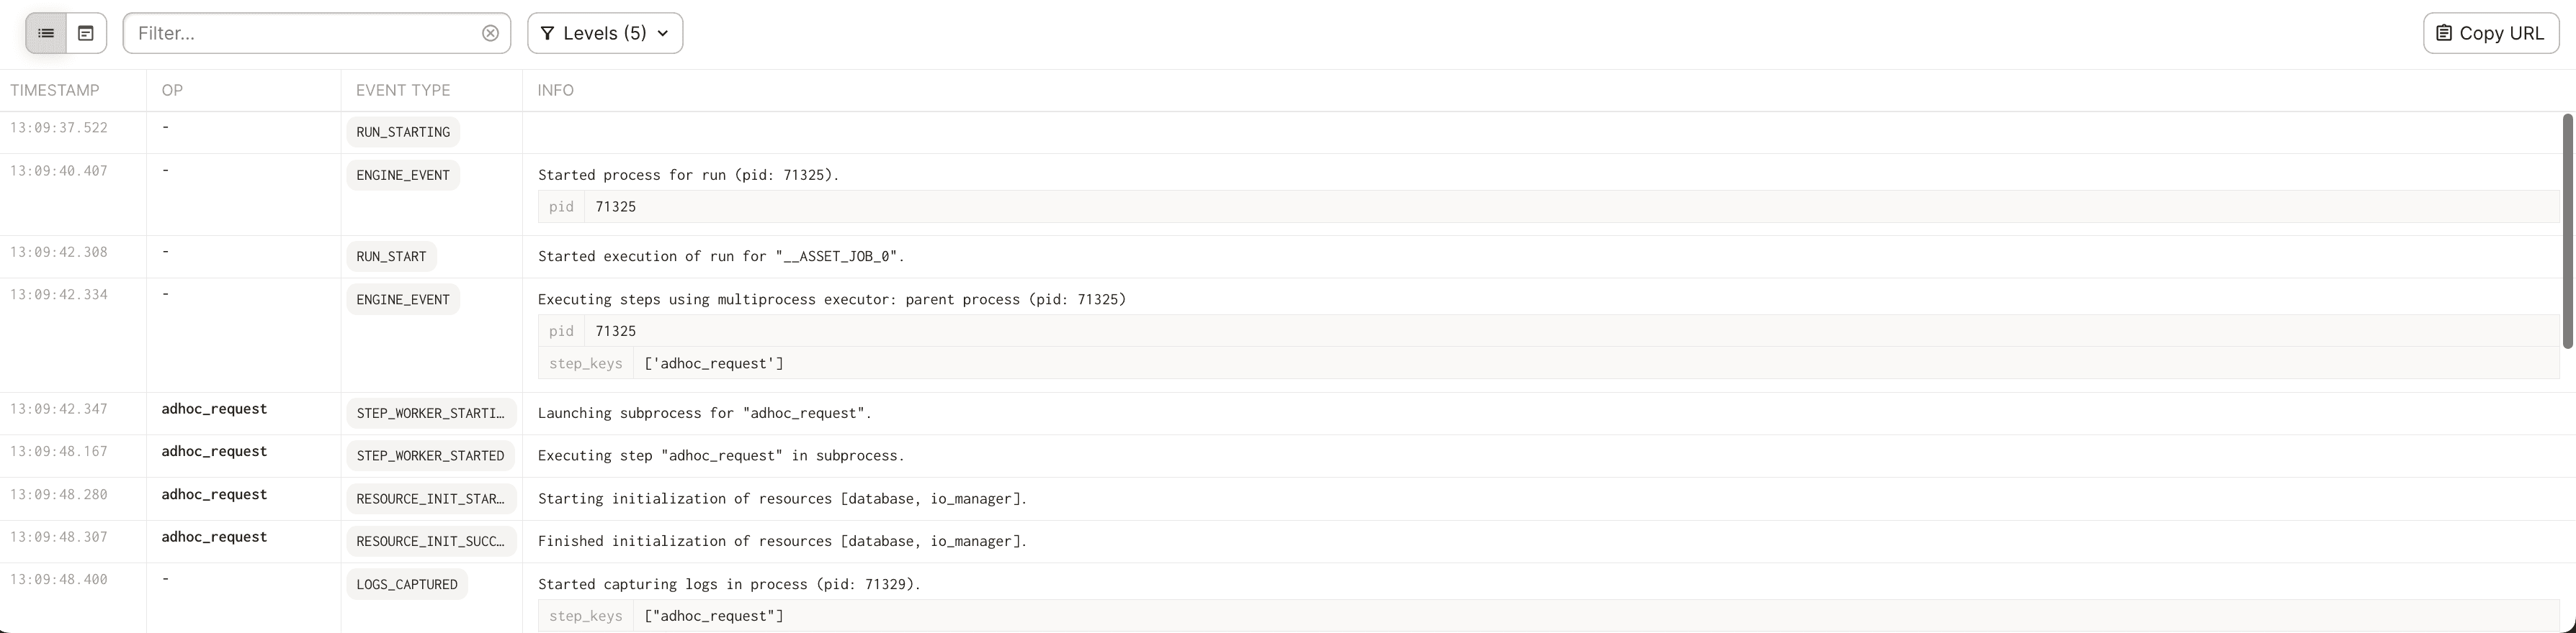Click the RESOURCE_INIT_SUCCESS event badge
This screenshot has height=633, width=2576.
(x=430, y=541)
